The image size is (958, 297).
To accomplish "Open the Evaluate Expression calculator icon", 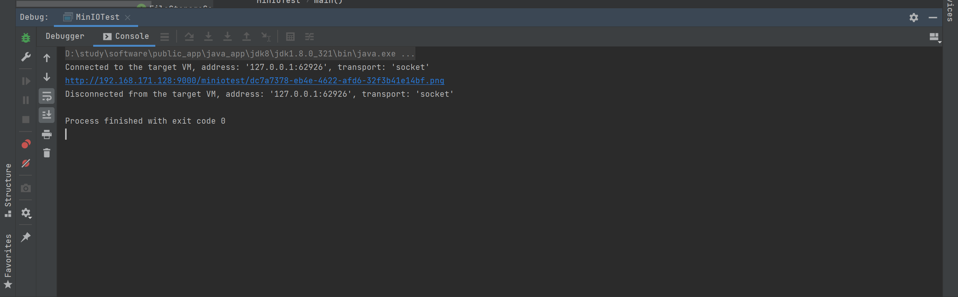I will [290, 37].
